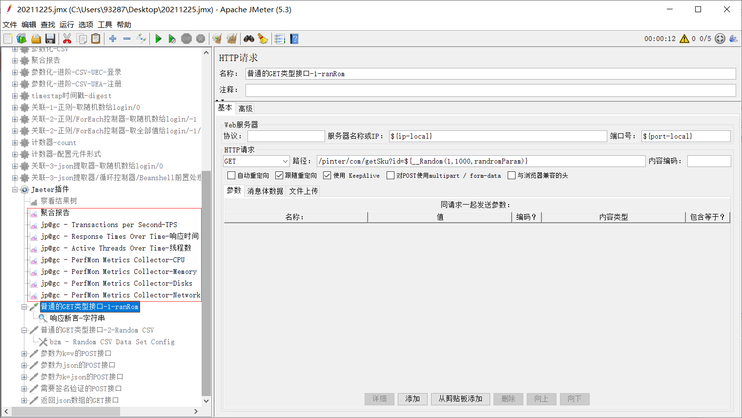The height and width of the screenshot is (418, 742).
Task: Expand all nodes with the plus icon
Action: [113, 39]
